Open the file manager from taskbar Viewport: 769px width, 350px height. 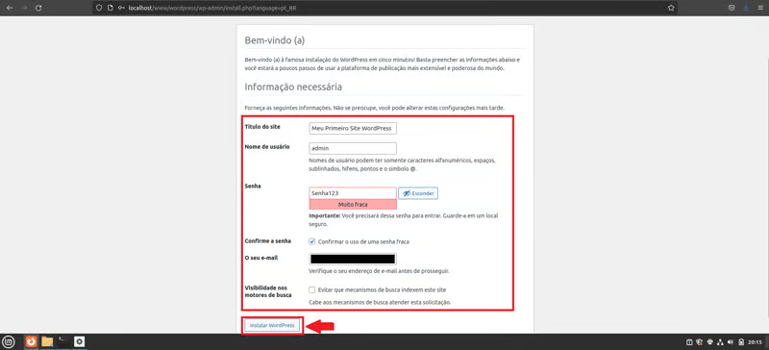click(47, 341)
